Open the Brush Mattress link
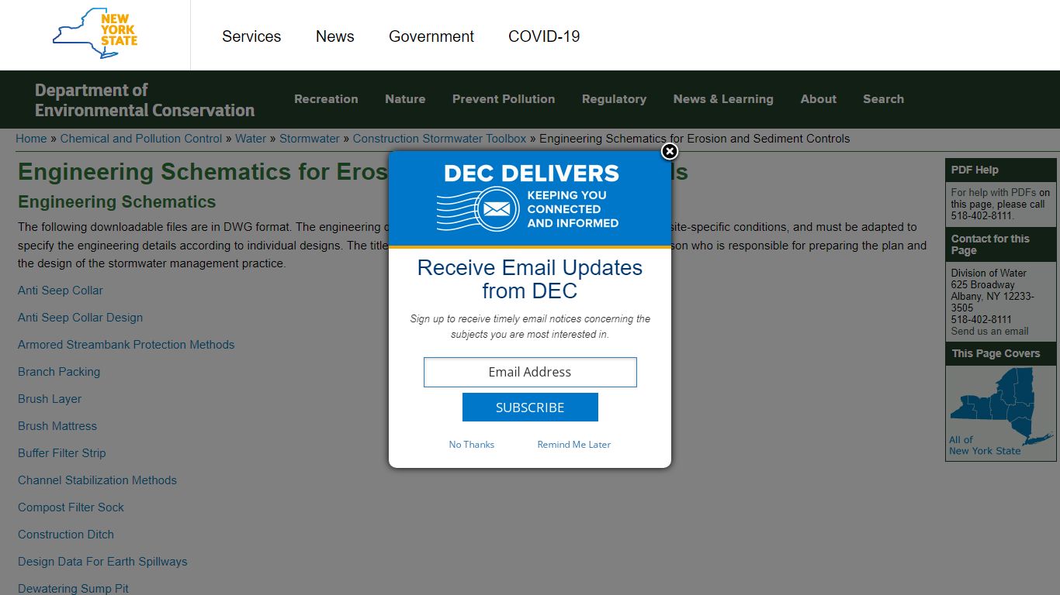 point(57,426)
